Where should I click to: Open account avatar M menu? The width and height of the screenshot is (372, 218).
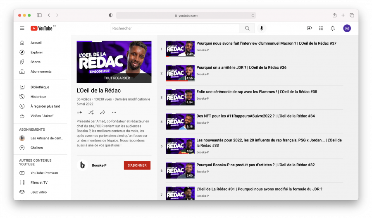click(347, 28)
